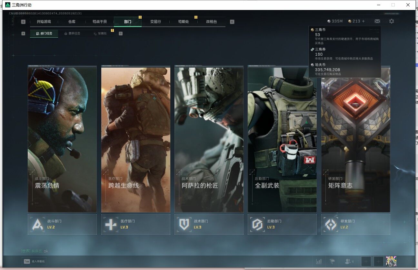Image resolution: width=418 pixels, height=270 pixels.
Task: Open the 交易行 tab
Action: (155, 22)
